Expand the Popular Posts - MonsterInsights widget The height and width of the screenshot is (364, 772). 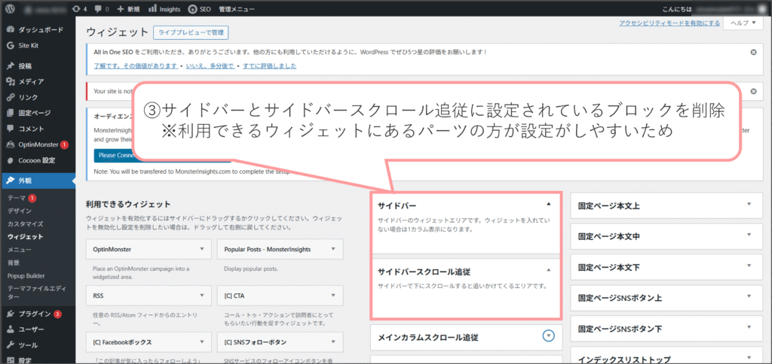coord(331,248)
